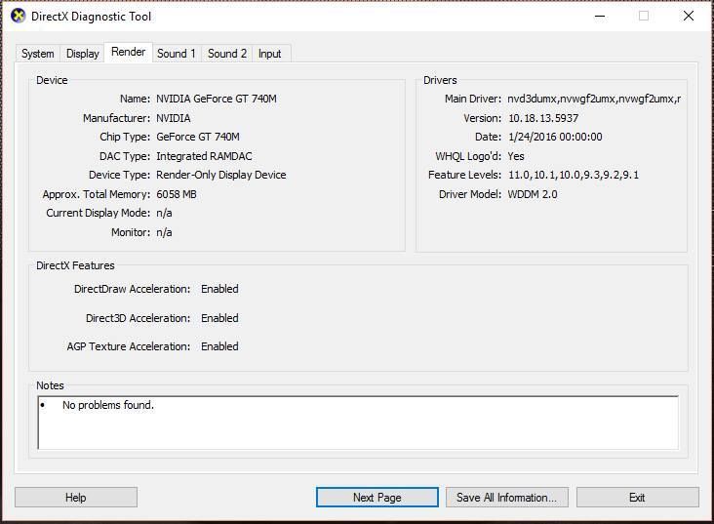Screen dimensions: 714x524
Task: Close the DirectX Diagnostic Tool window
Action: coord(689,17)
